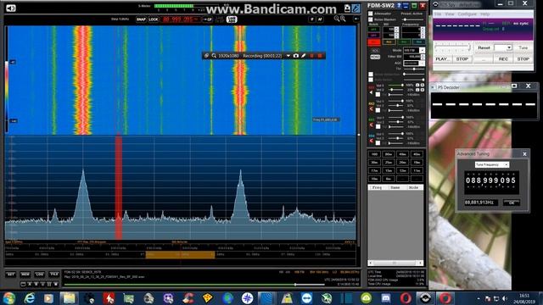This screenshot has width=543, height=305.
Task: Toggle RX1 squelch checkbox
Action: pyautogui.click(x=378, y=94)
